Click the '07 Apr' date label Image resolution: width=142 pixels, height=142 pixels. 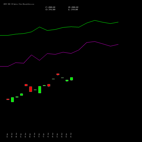coord(21,135)
